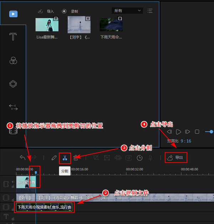
Task: Jump to 00:00:16.00 on the ruler
Action: [80, 169]
